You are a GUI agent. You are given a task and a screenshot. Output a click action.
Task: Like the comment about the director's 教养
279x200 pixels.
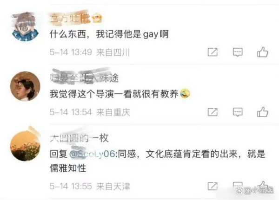click(262, 112)
